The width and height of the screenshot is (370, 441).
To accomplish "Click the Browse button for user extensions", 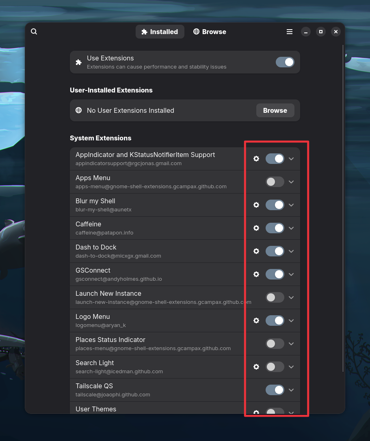I will tap(275, 110).
